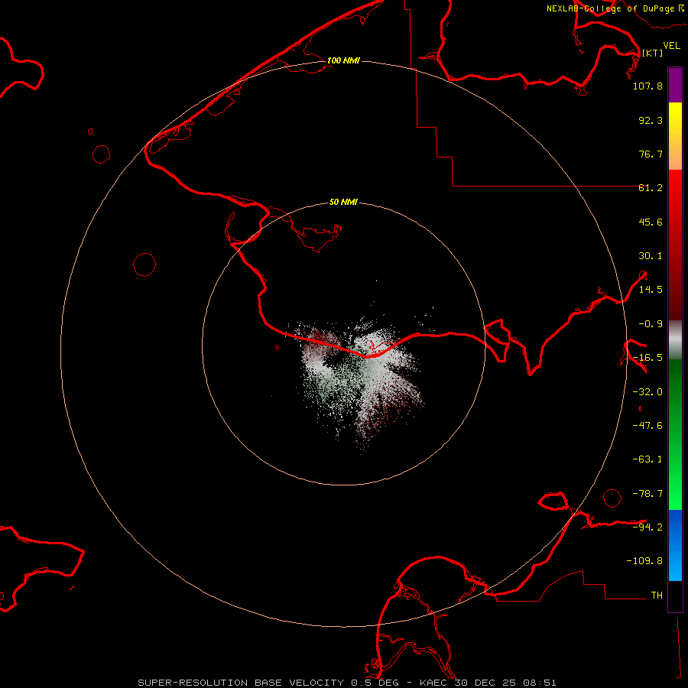Screen dimensions: 688x688
Task: Click the VEL legend title
Action: [671, 46]
